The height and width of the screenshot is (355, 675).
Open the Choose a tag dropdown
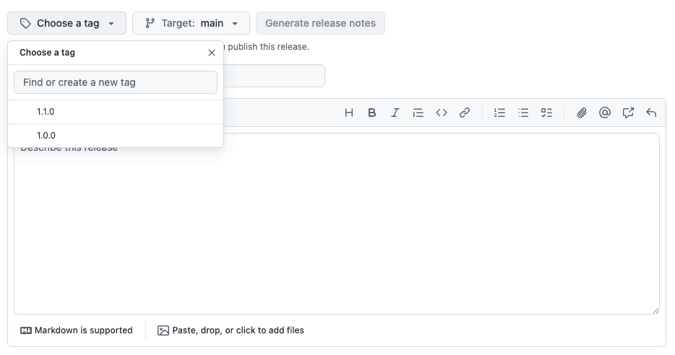pos(66,23)
